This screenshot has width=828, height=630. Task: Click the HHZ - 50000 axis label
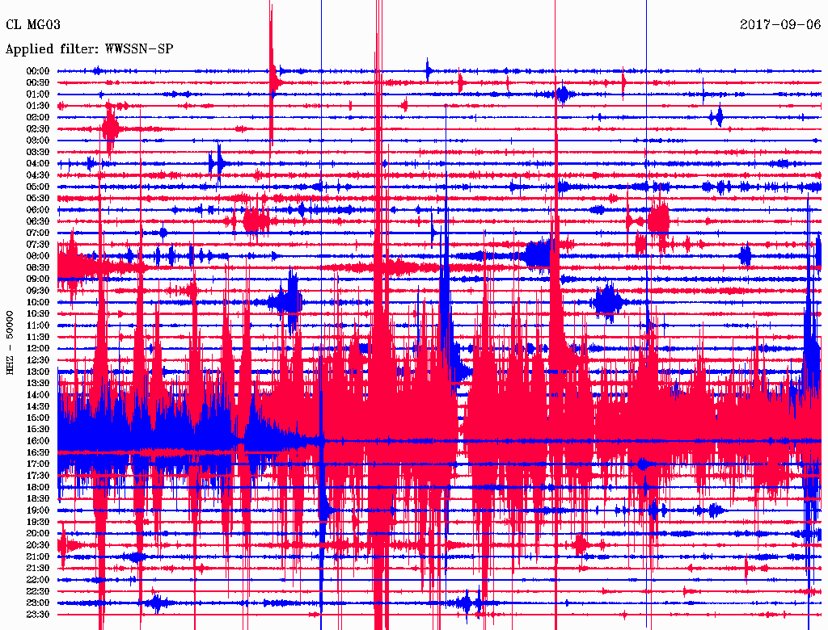click(x=10, y=342)
